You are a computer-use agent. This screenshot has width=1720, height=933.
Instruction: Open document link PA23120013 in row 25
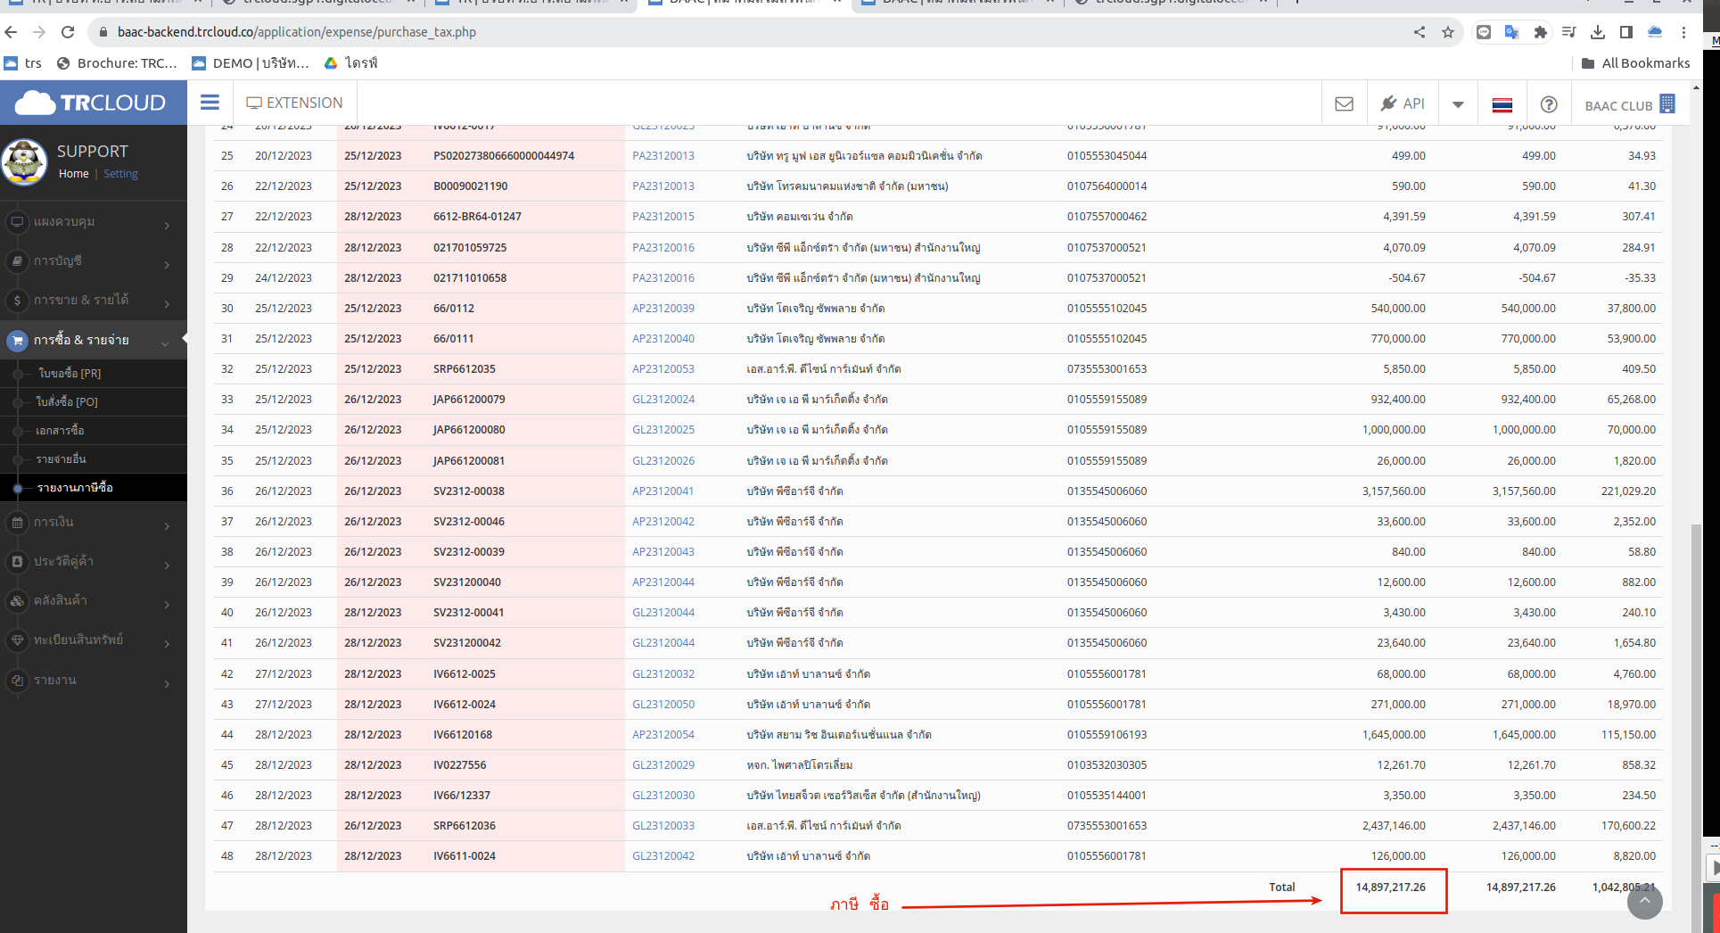pyautogui.click(x=663, y=155)
